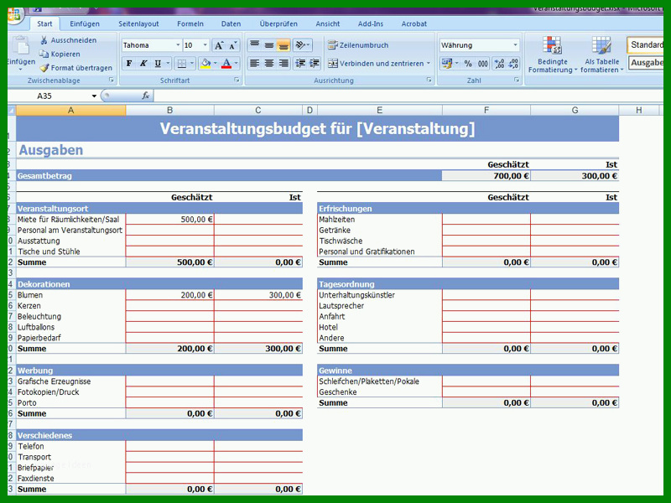This screenshot has height=503, width=671.
Task: Open Als Tabelle formatieren menu
Action: tap(601, 54)
